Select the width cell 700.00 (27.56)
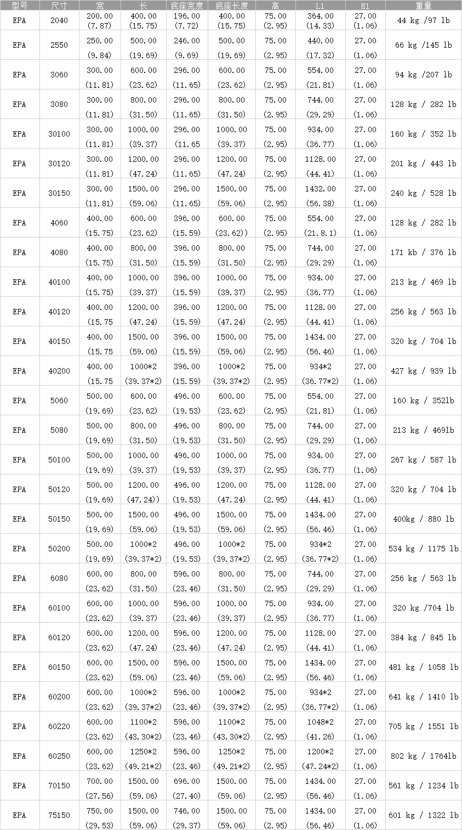The width and height of the screenshot is (462, 830). [x=100, y=786]
